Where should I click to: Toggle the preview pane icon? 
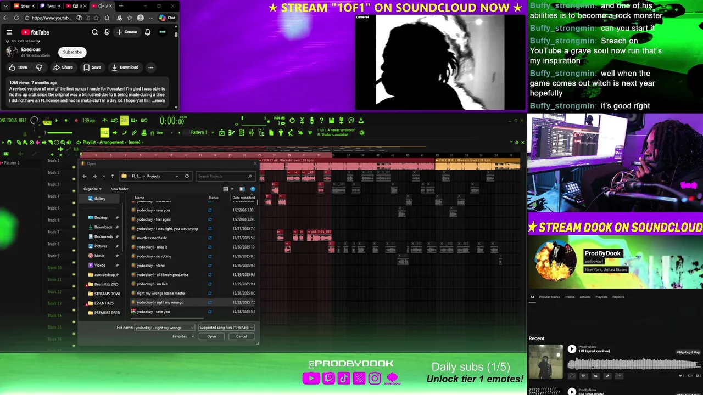coord(242,189)
